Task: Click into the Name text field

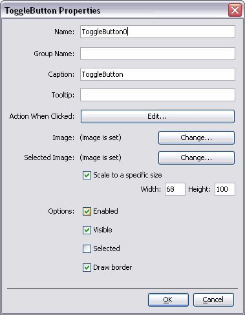Action: tap(158, 32)
